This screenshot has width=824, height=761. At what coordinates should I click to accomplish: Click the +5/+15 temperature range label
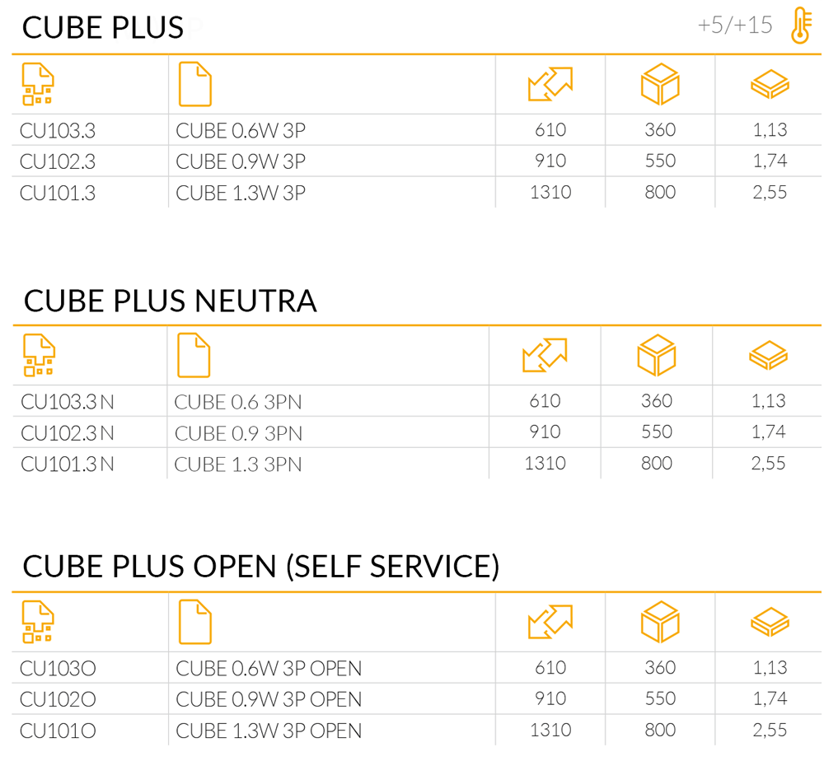coord(735,26)
